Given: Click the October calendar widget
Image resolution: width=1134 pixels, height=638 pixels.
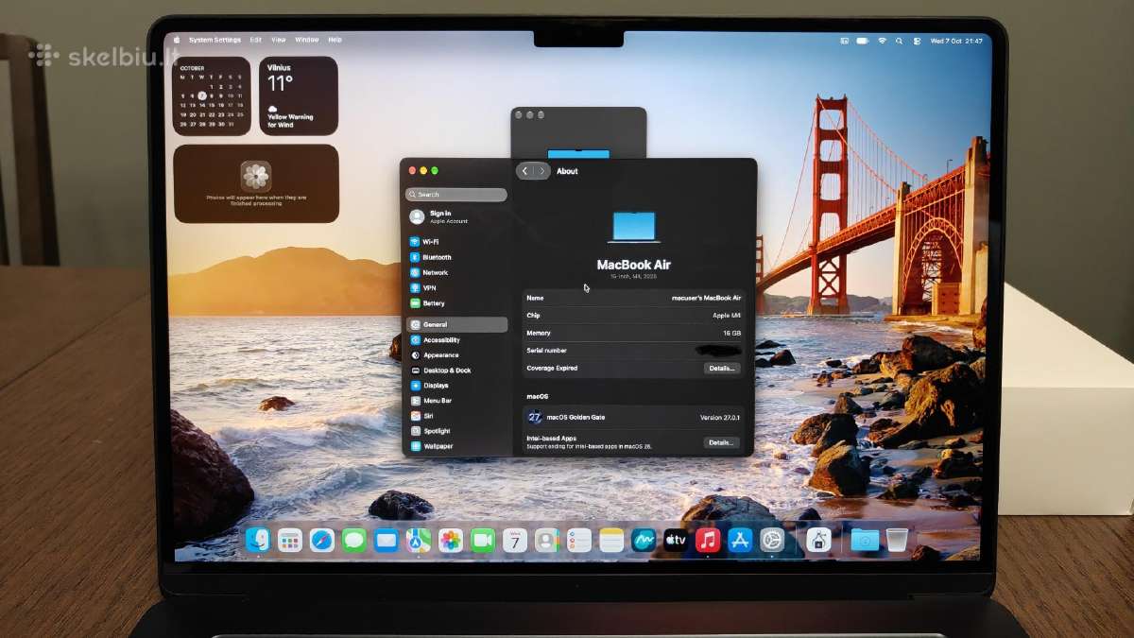Looking at the screenshot, I should [212, 96].
